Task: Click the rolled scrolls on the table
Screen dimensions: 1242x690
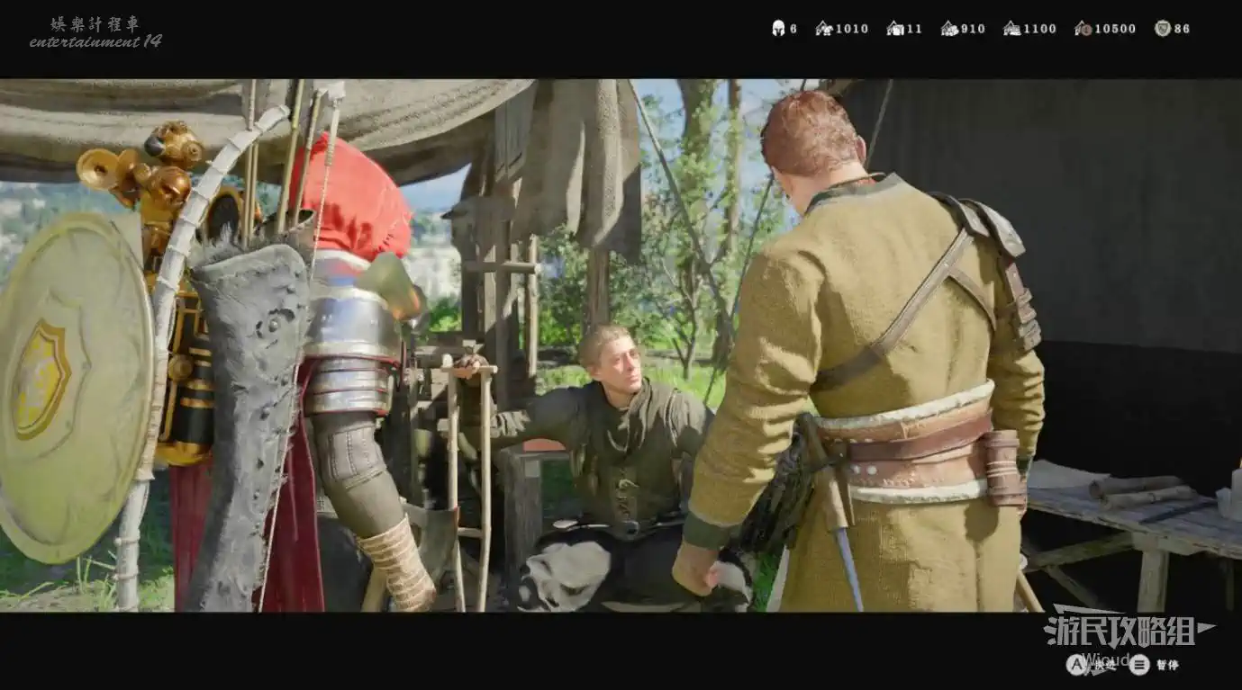Action: coord(1139,490)
